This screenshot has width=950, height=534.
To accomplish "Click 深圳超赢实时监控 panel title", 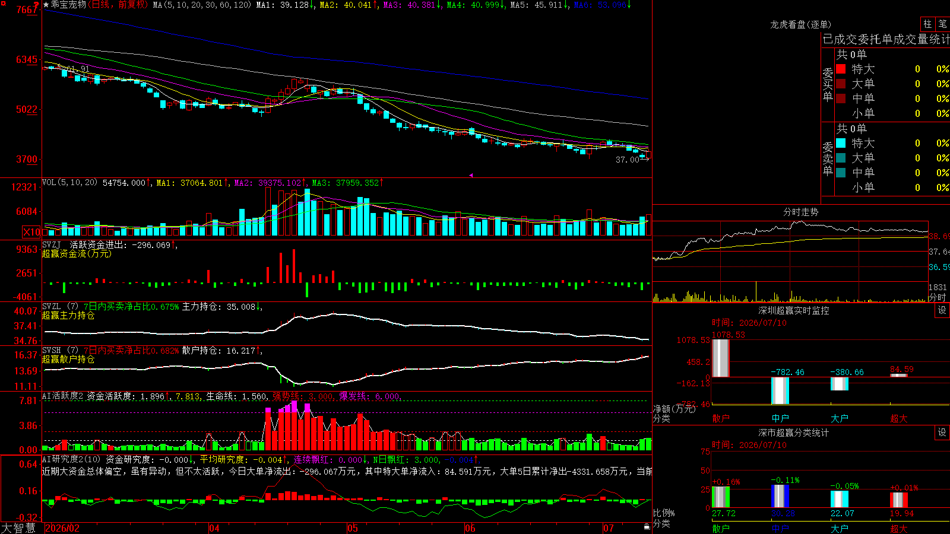I will tap(793, 310).
